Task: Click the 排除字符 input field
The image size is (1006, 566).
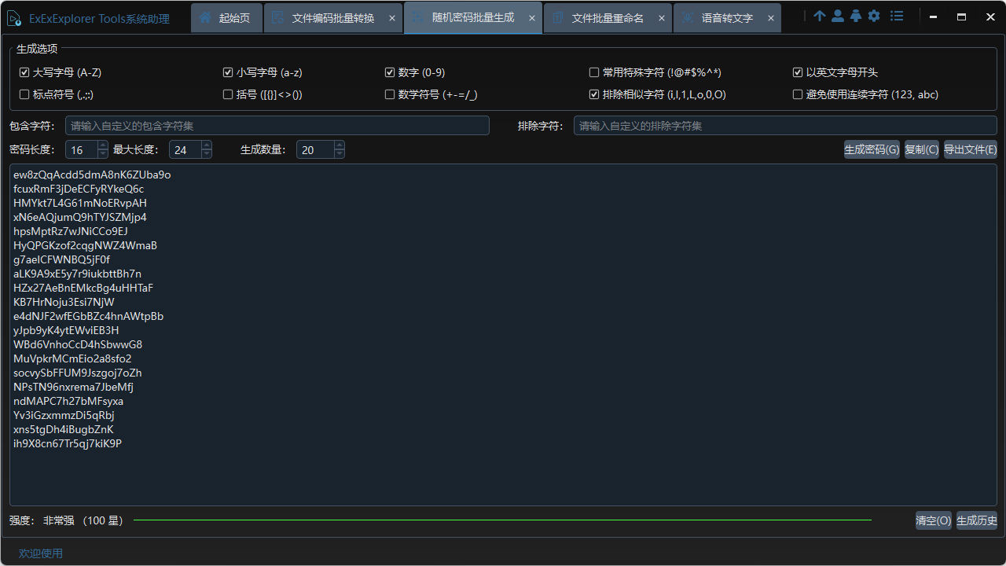Action: click(785, 126)
